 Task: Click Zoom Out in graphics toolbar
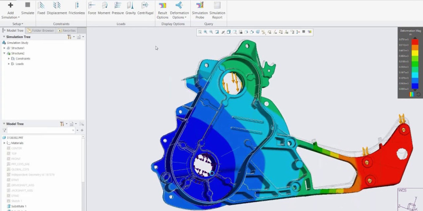(x=211, y=32)
